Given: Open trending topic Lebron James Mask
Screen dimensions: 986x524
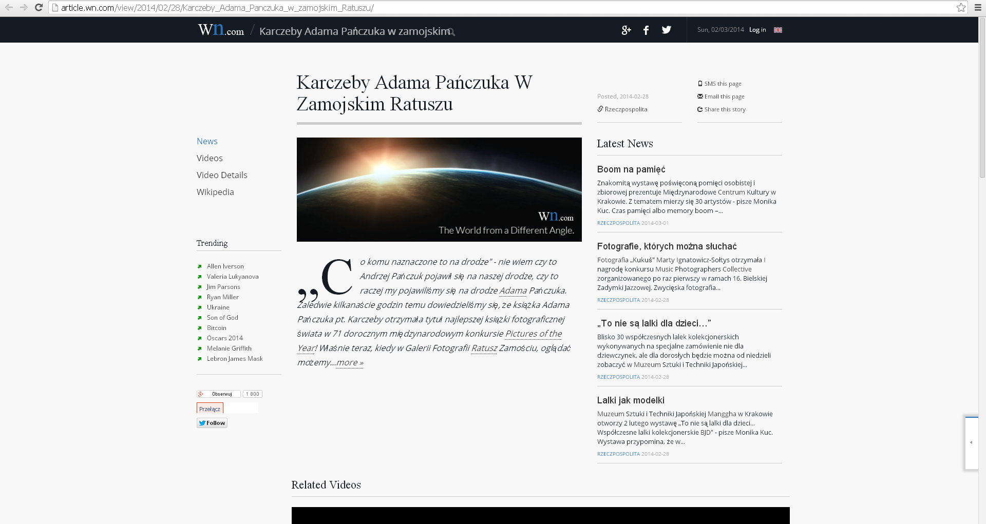Looking at the screenshot, I should coord(235,359).
